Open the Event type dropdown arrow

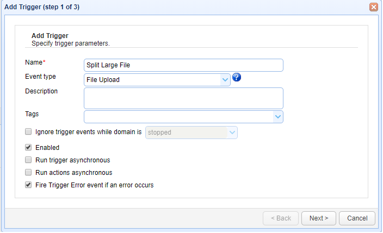point(225,80)
